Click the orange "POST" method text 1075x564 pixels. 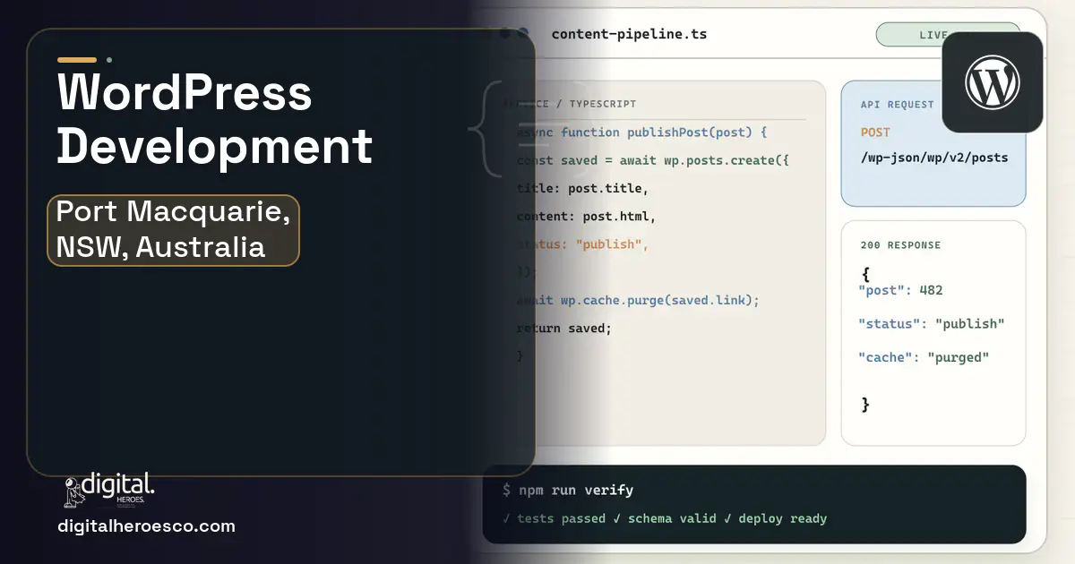coord(875,132)
